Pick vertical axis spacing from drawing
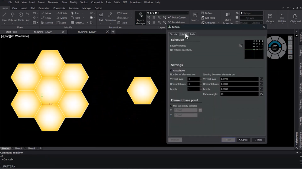The image size is (302, 169). (x=261, y=79)
